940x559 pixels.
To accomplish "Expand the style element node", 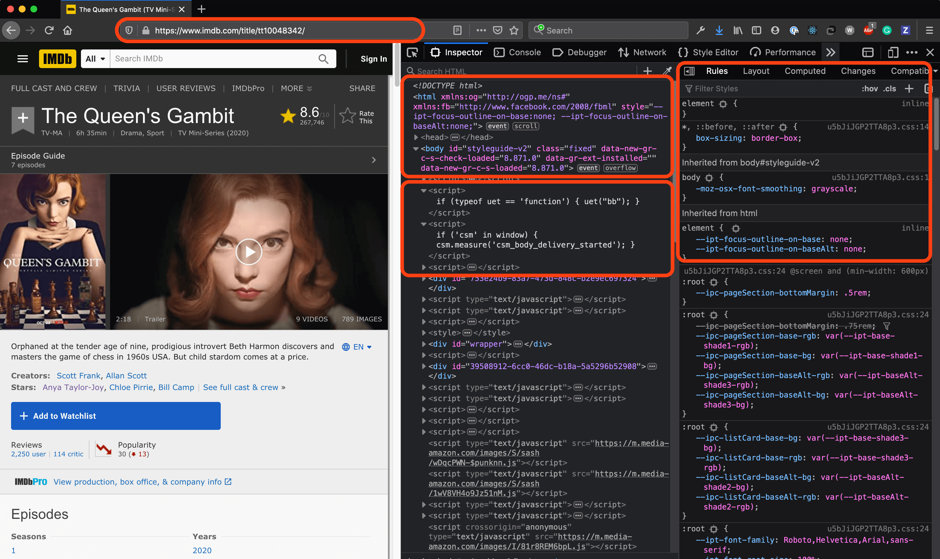I will [x=424, y=333].
